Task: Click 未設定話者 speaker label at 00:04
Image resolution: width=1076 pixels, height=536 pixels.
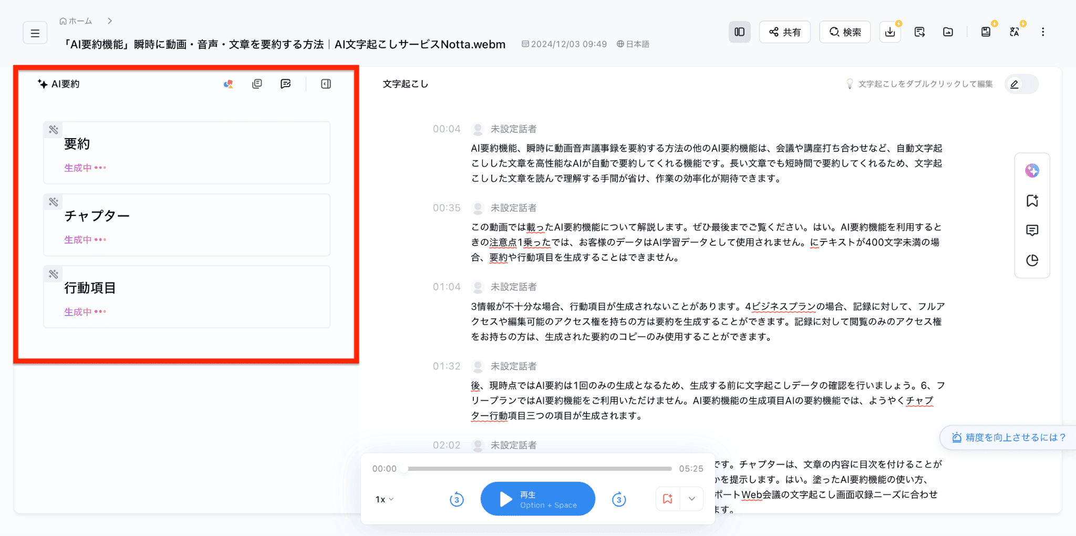Action: point(513,129)
